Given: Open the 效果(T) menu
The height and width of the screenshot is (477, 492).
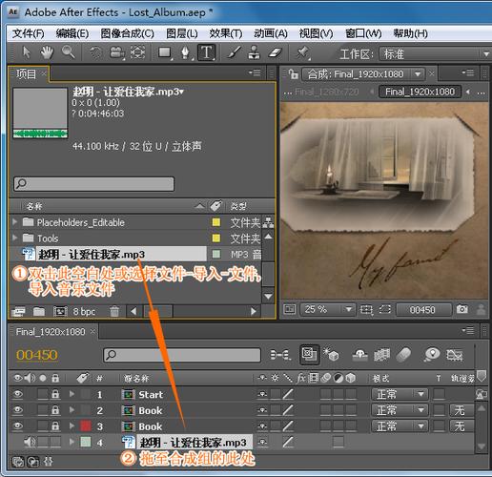Looking at the screenshot, I should coord(226,33).
